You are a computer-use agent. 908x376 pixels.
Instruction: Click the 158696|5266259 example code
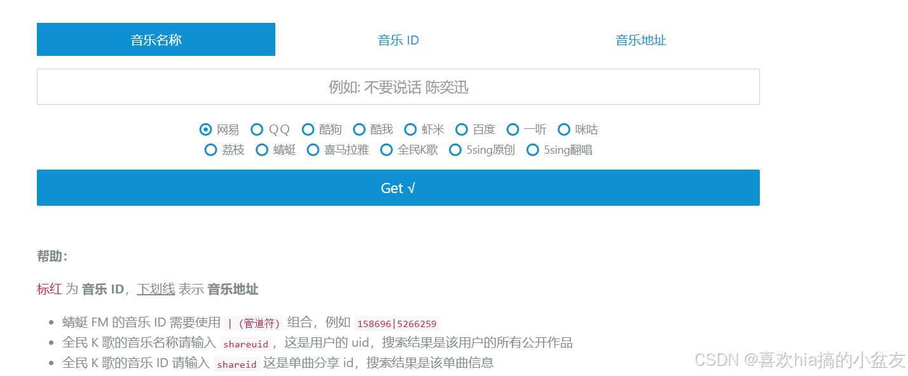[x=397, y=324]
